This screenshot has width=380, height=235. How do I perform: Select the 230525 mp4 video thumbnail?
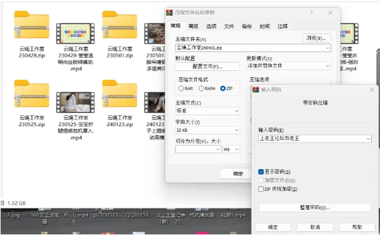(75, 102)
